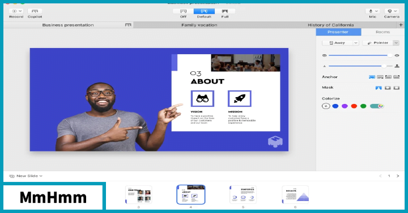Select the Statistics slide thumbnail
Image resolution: width=408 pixels, height=213 pixels.
point(243,194)
